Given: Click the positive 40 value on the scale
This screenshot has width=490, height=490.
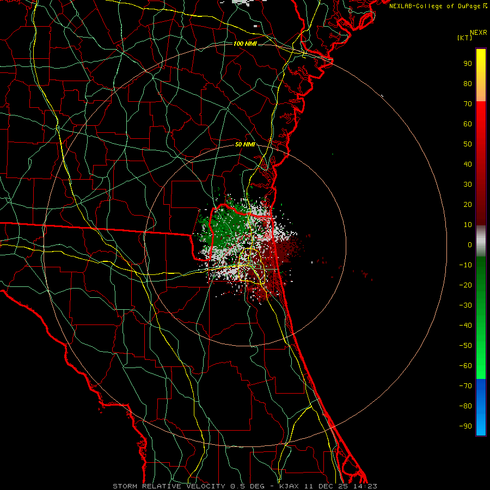Looking at the screenshot, I should pos(468,164).
